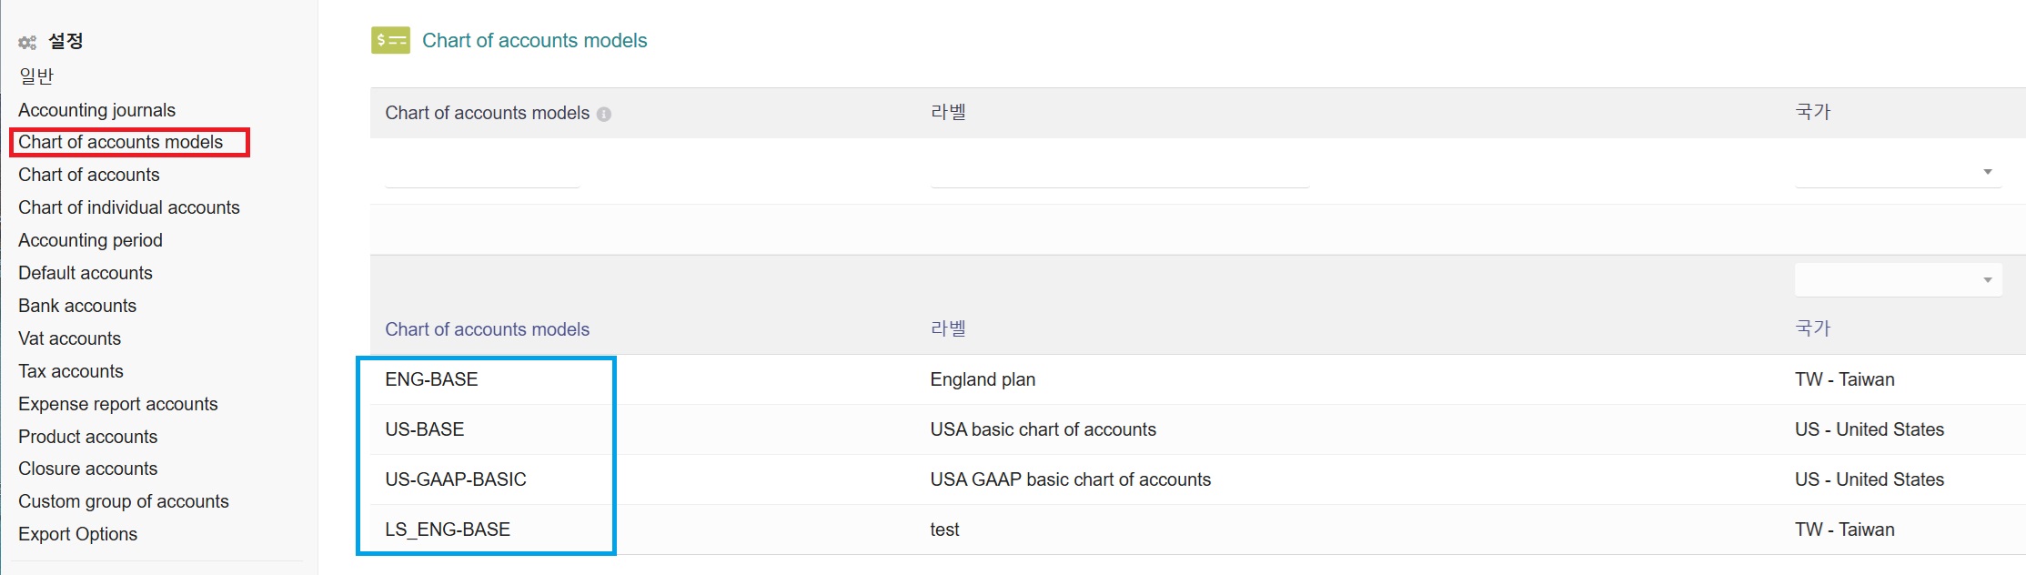The width and height of the screenshot is (2026, 575).
Task: Click the label input field in add form
Action: [x=1119, y=173]
